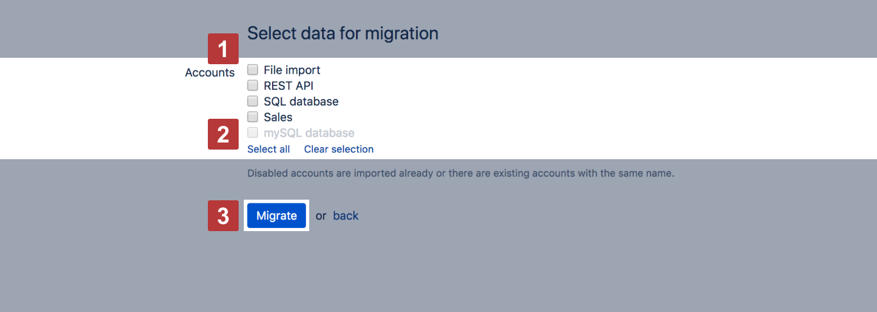Screen dimensions: 877x312
Task: Click the "File import" text label
Action: pos(291,70)
